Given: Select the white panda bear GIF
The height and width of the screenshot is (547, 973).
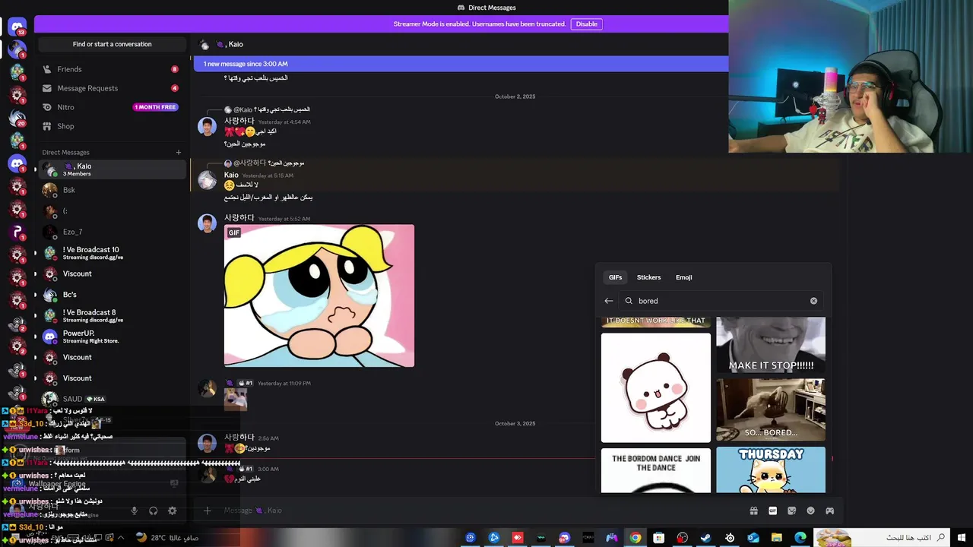Looking at the screenshot, I should click(x=656, y=387).
